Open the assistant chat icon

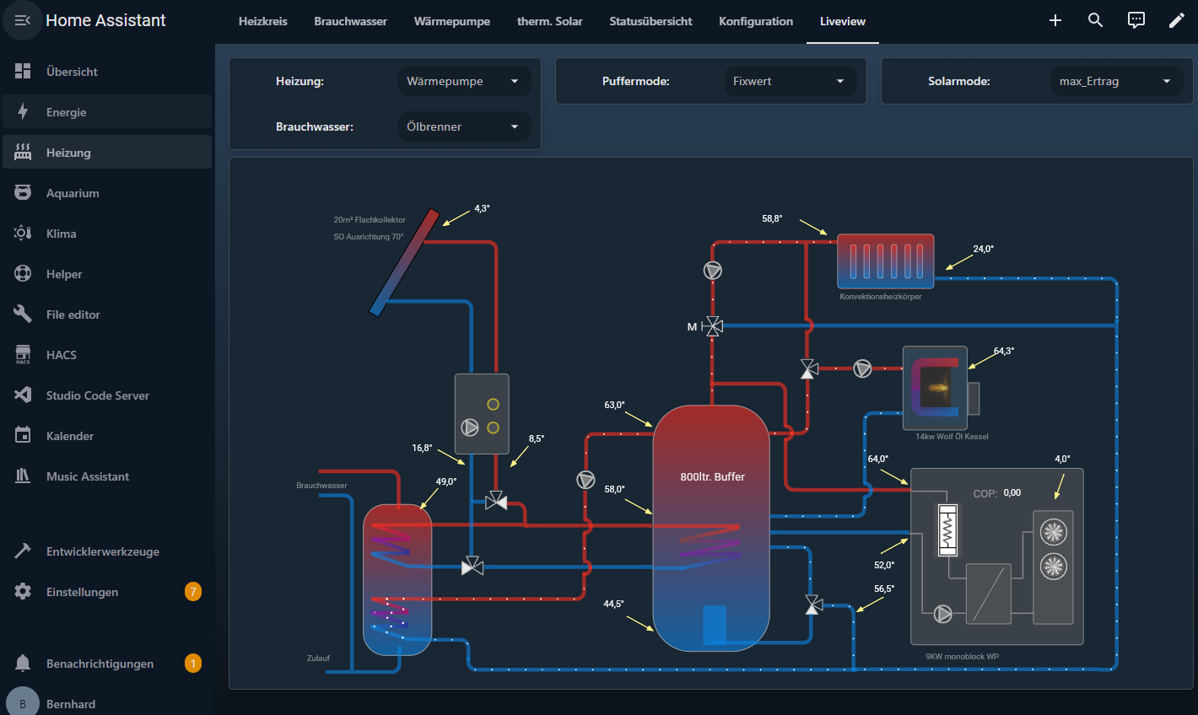pyautogui.click(x=1136, y=20)
